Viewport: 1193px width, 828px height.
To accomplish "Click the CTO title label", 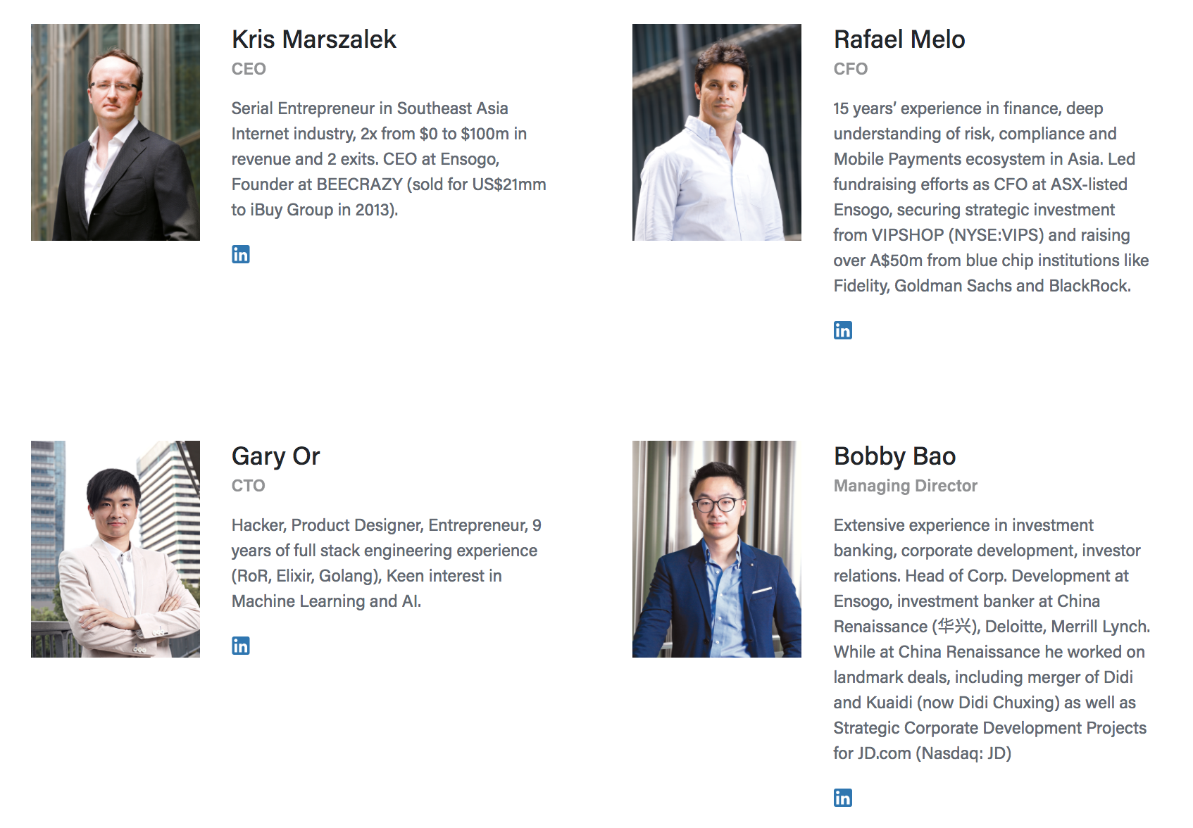I will click(249, 486).
